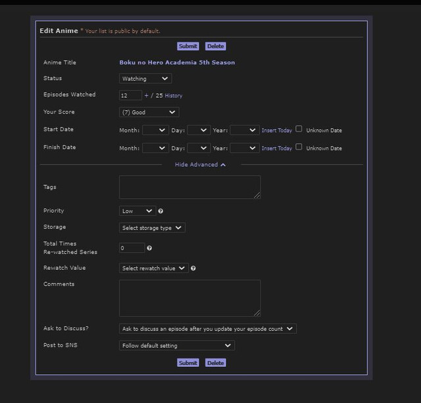This screenshot has height=403, width=421.
Task: Click help icon next to Rewatch Value dropdown
Action: coord(193,268)
